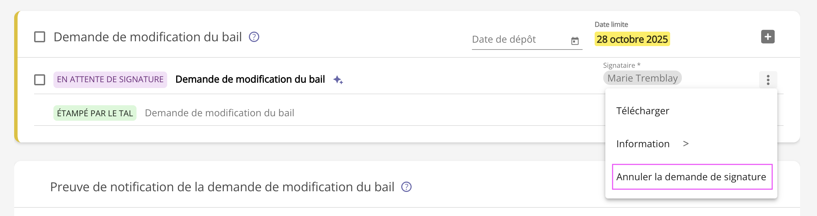Check the top section header checkbox
The image size is (817, 216).
point(40,37)
